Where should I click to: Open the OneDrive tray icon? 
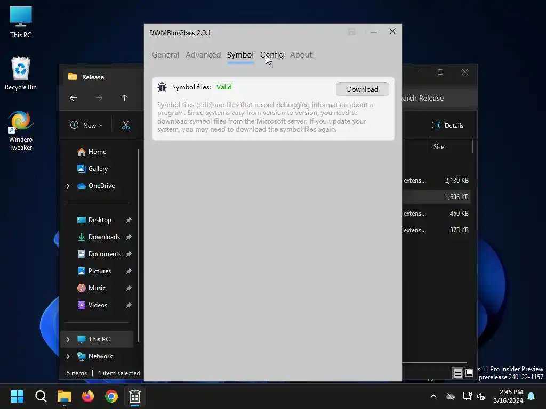[451, 396]
